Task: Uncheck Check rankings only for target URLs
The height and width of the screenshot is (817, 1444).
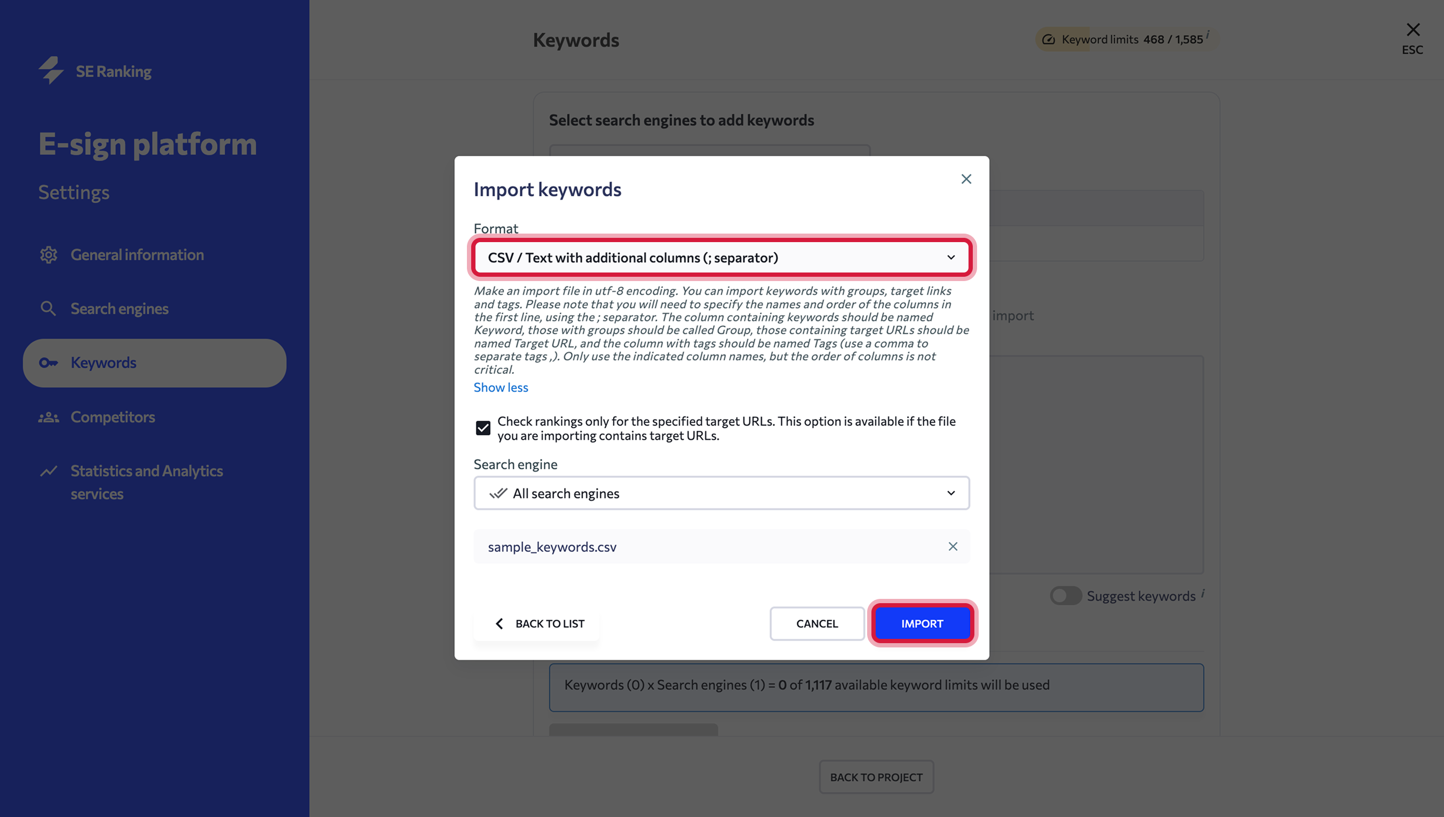Action: 483,428
